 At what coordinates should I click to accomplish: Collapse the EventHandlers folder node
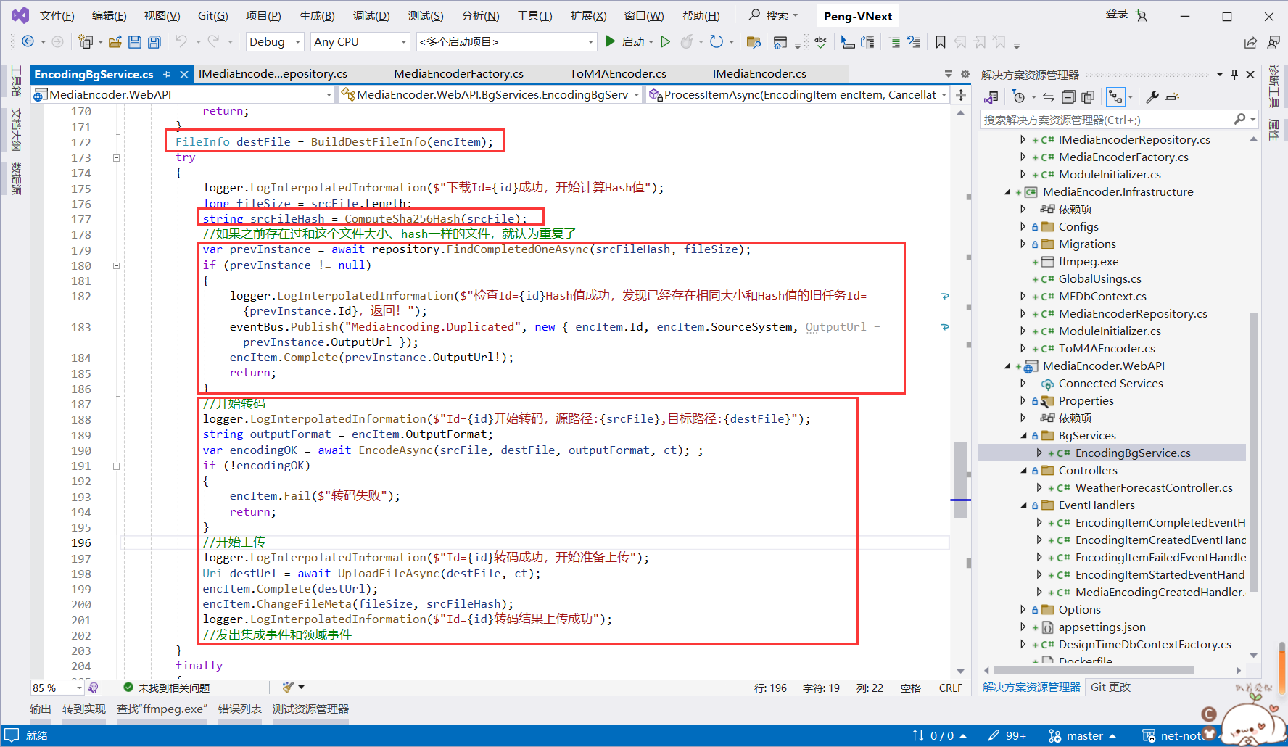pyautogui.click(x=1023, y=505)
